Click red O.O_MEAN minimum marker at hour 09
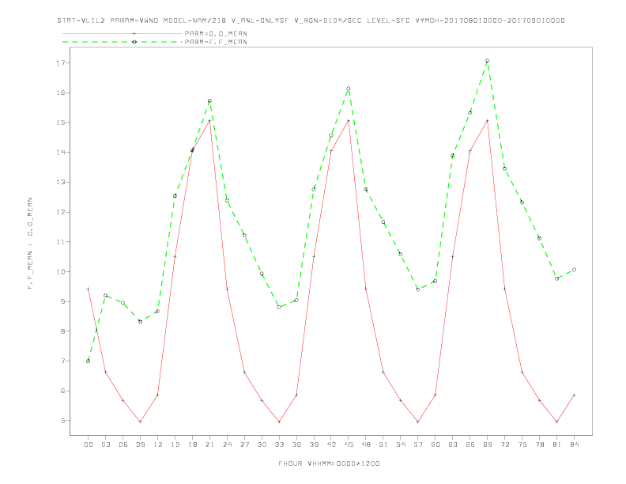Image resolution: width=626 pixels, height=484 pixels. click(140, 422)
